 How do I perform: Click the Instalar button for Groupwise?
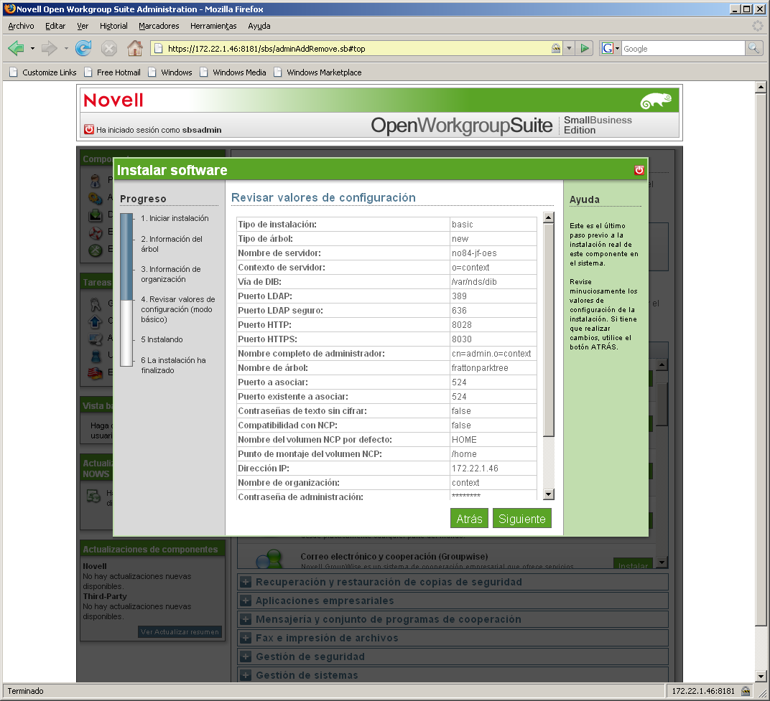633,564
